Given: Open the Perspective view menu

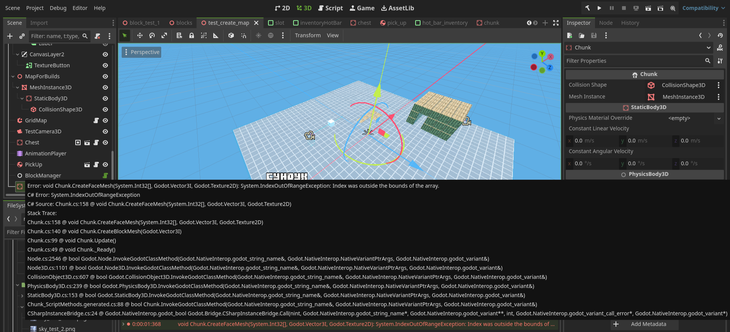Looking at the screenshot, I should 141,52.
